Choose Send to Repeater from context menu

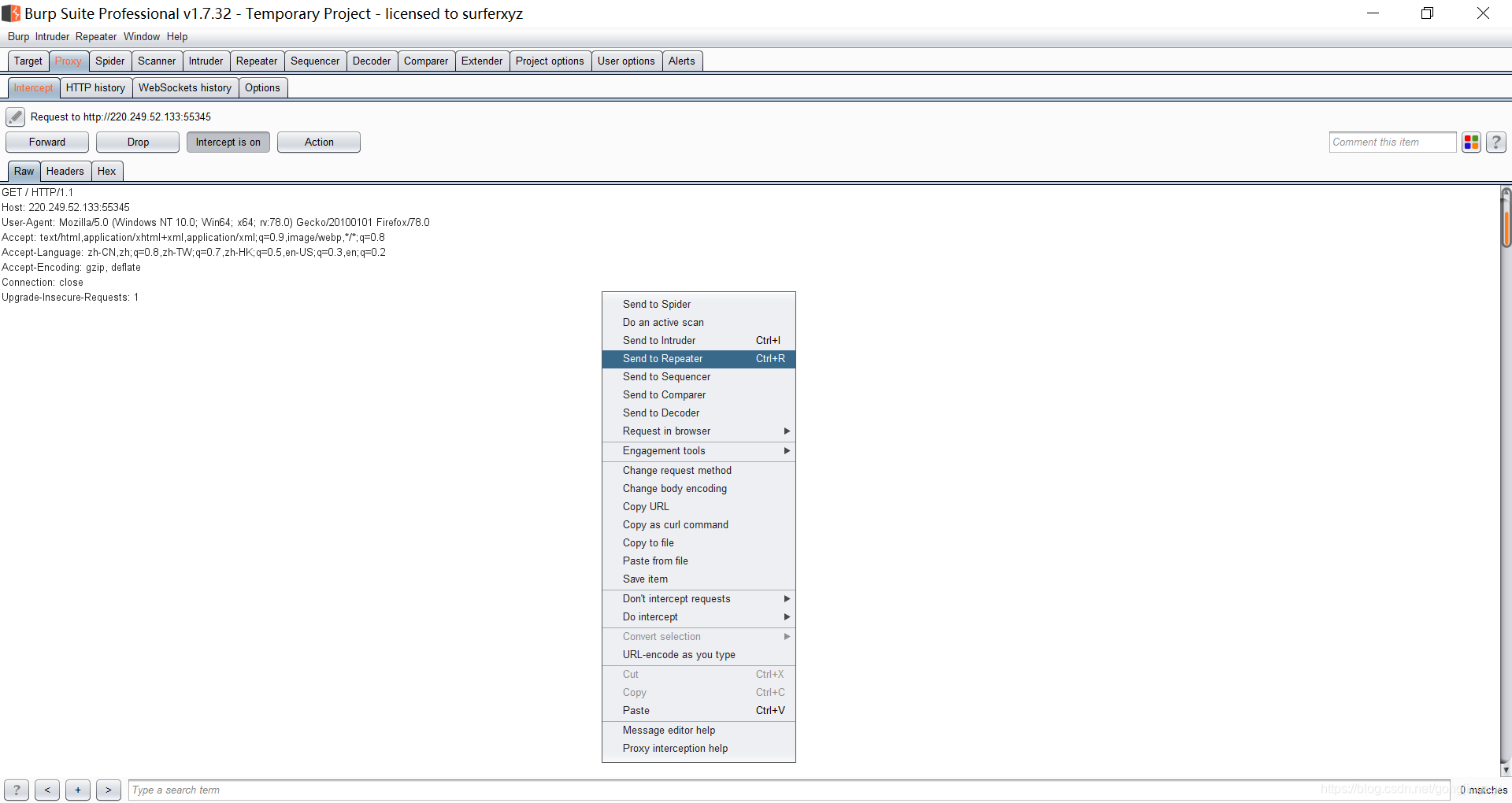click(x=699, y=359)
